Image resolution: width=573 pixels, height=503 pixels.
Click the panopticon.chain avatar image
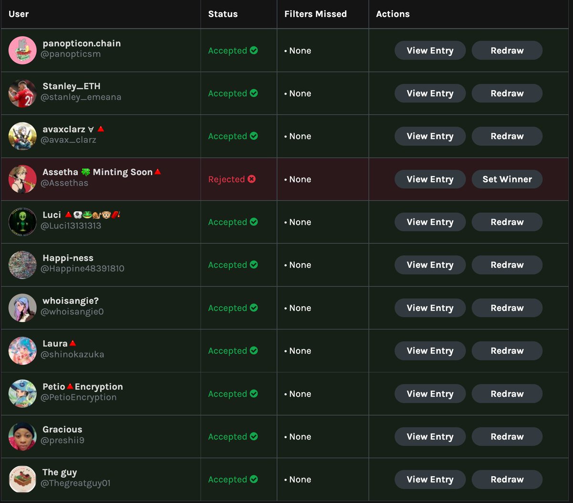(x=22, y=50)
